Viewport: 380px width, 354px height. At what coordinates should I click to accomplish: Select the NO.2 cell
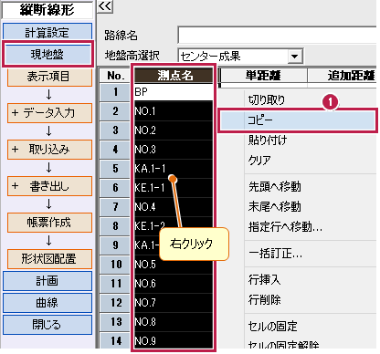point(174,130)
